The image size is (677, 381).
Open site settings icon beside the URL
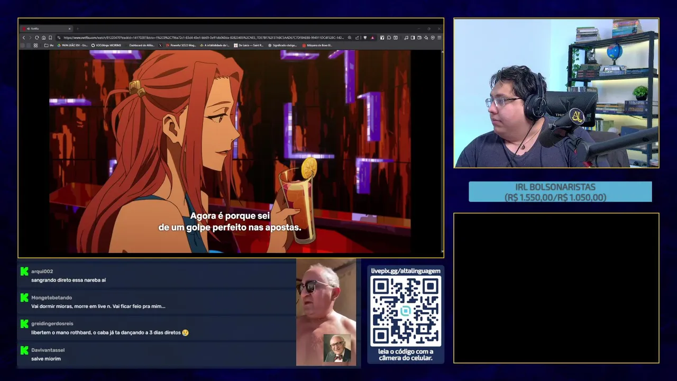(x=59, y=38)
